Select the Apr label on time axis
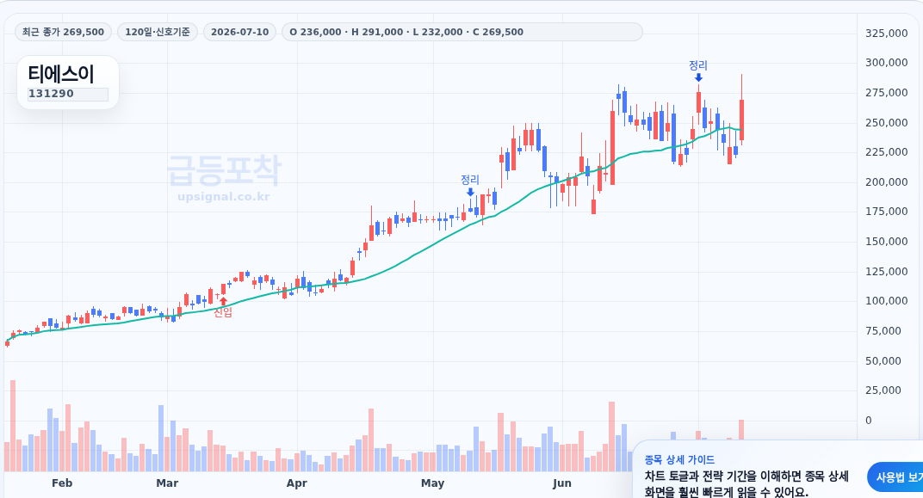Image resolution: width=923 pixels, height=498 pixels. (297, 483)
